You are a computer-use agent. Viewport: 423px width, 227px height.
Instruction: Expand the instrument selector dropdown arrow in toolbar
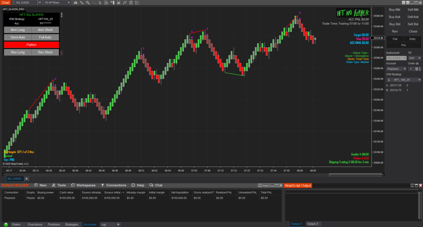40,3
